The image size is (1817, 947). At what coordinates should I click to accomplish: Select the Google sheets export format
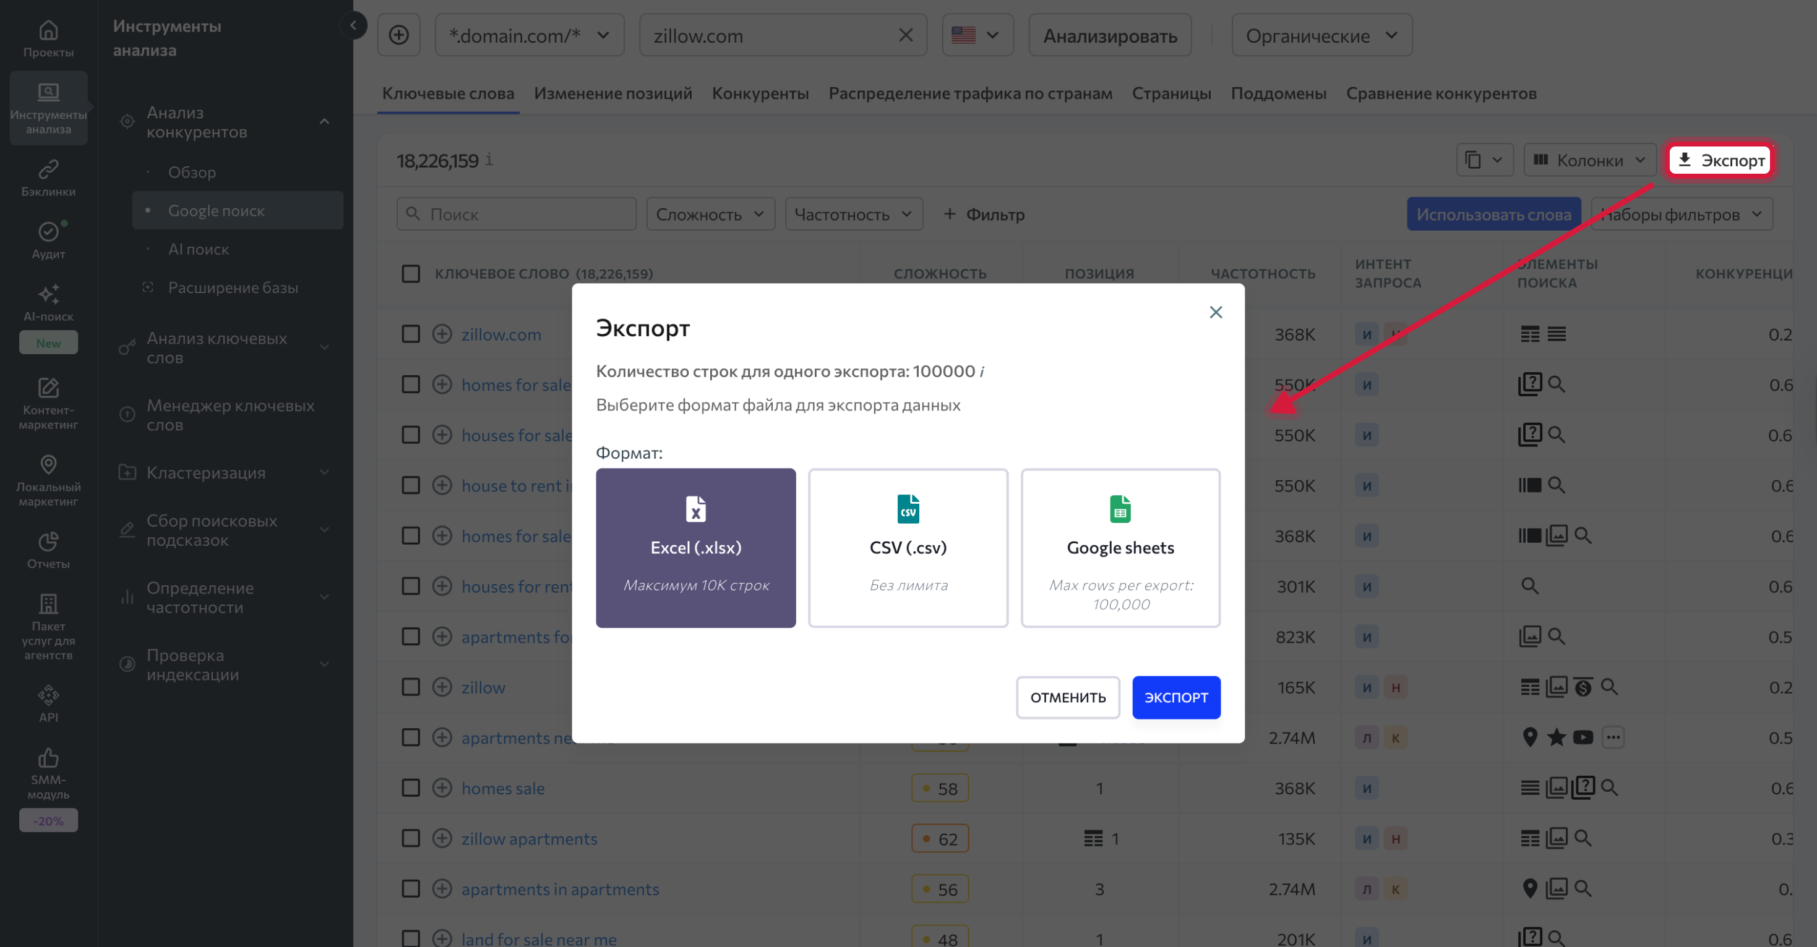(x=1120, y=548)
